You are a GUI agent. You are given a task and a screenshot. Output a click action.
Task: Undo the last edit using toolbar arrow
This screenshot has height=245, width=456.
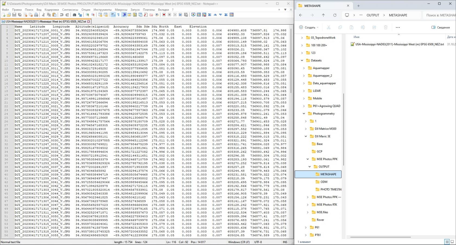62,15
